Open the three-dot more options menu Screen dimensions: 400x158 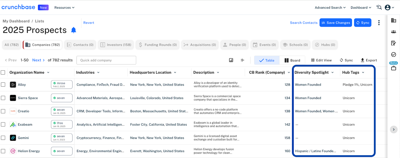(x=379, y=23)
